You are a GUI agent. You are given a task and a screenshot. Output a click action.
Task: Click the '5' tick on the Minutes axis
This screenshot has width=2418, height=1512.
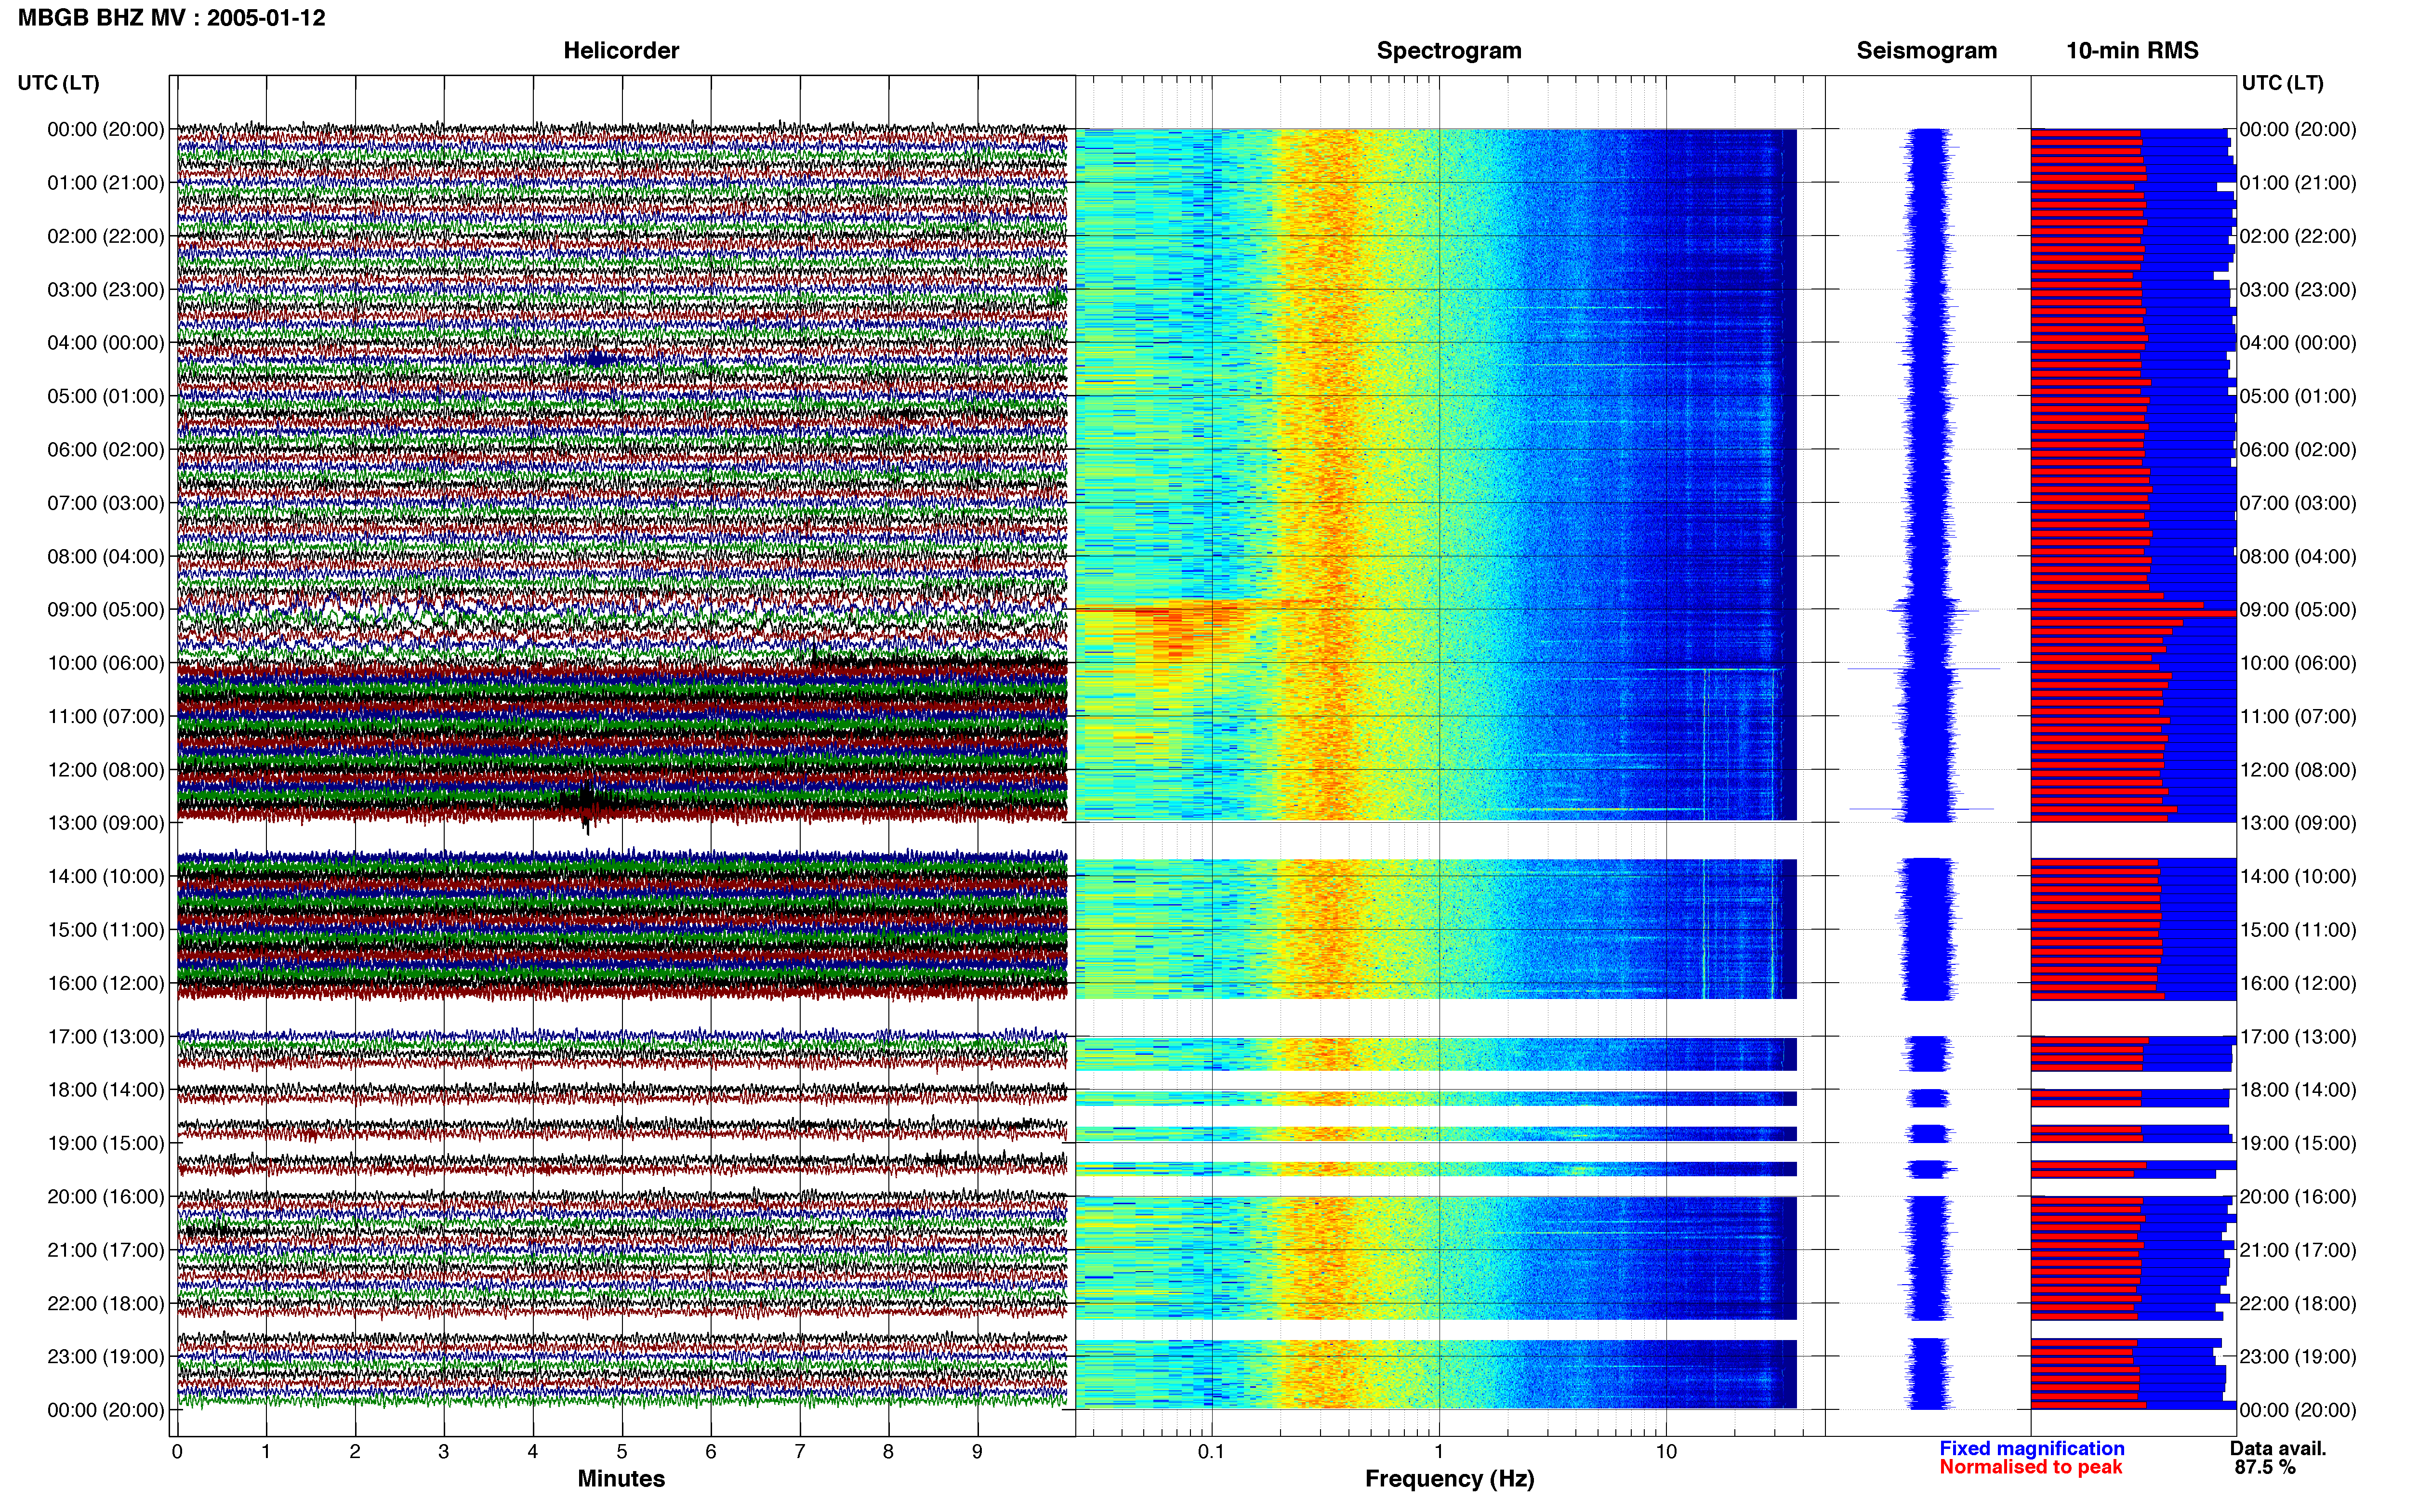(622, 1451)
